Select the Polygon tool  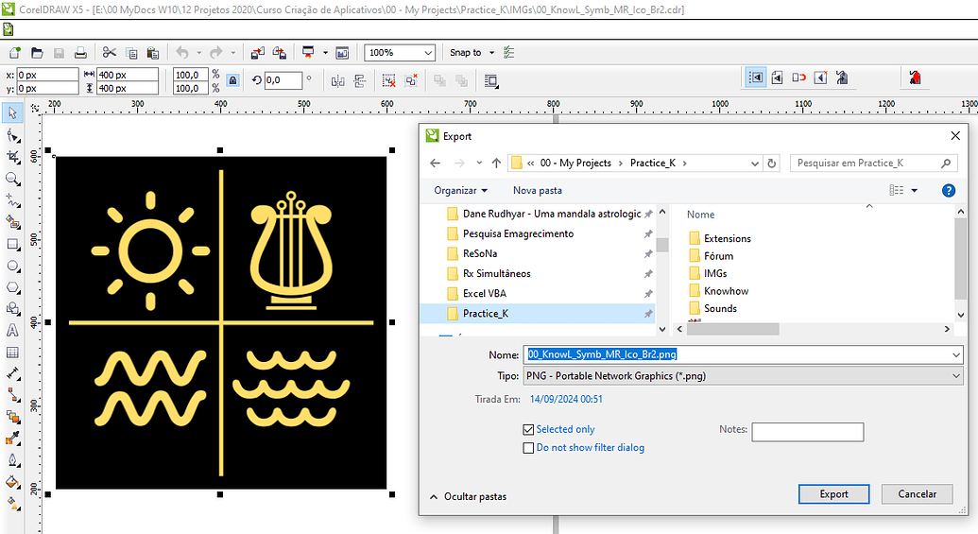[x=12, y=287]
